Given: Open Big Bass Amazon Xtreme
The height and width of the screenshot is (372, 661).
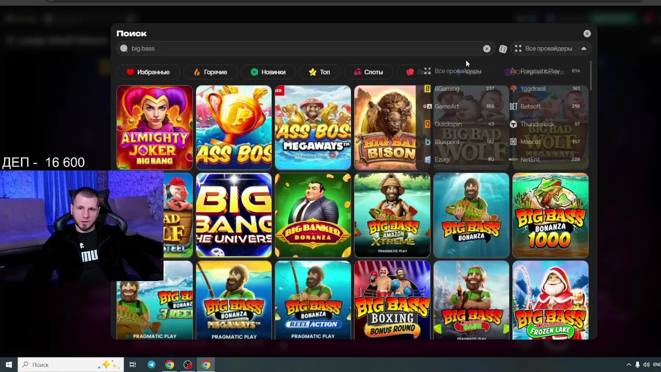Looking at the screenshot, I should 392,215.
